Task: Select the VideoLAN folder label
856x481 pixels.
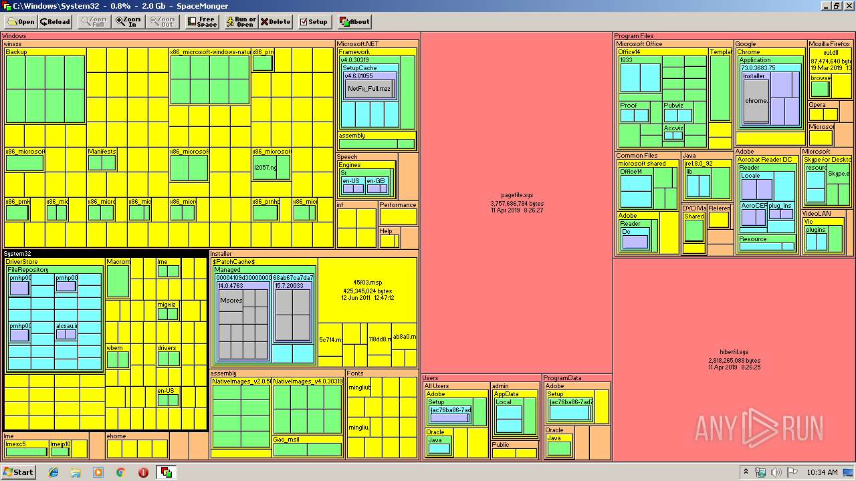Action: (817, 214)
